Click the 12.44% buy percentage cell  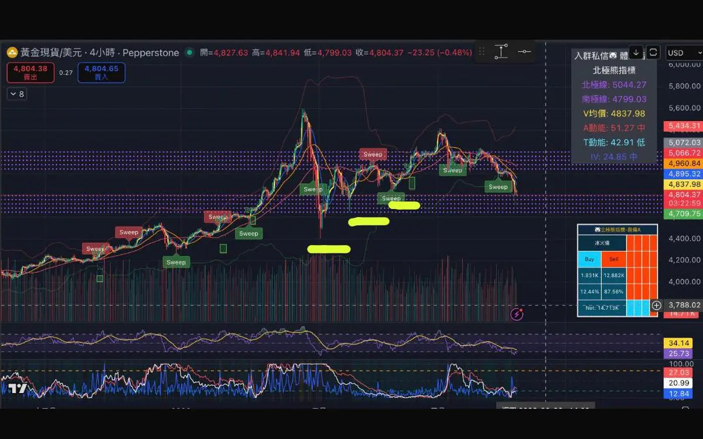(589, 291)
